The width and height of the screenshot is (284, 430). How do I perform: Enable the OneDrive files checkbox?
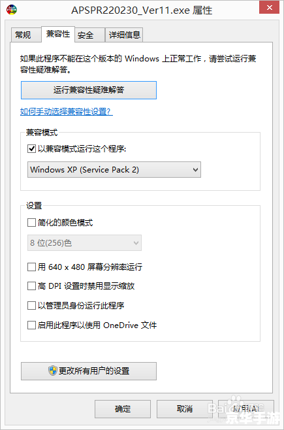[x=31, y=325]
